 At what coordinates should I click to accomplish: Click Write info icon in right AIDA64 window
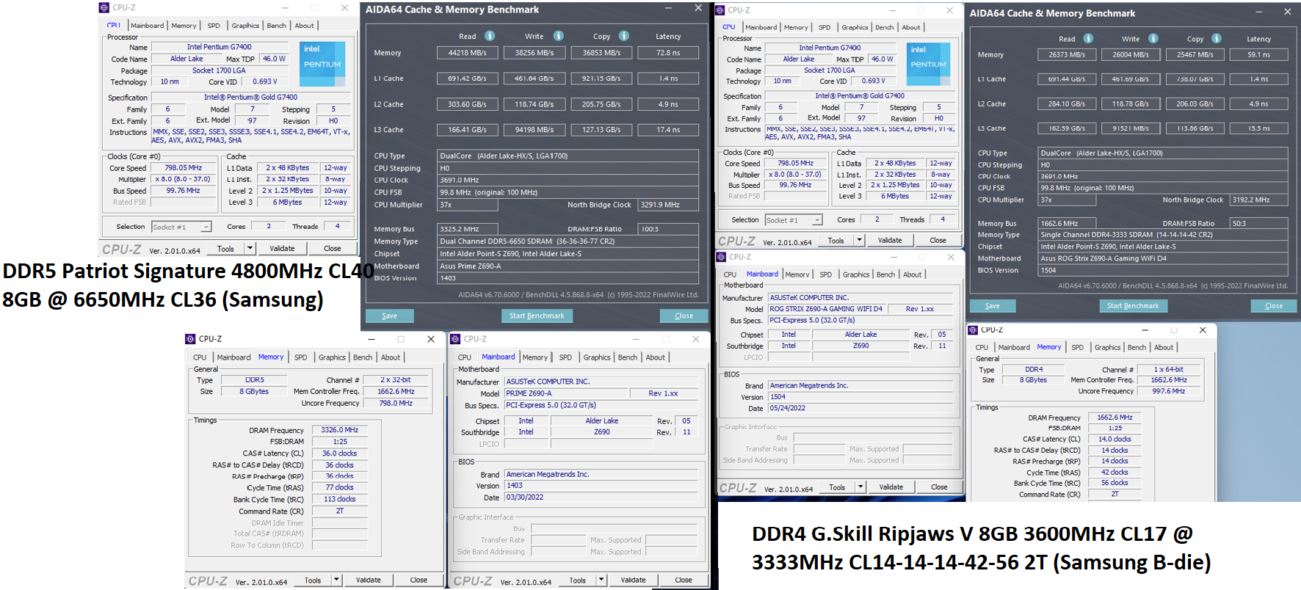pyautogui.click(x=1153, y=39)
